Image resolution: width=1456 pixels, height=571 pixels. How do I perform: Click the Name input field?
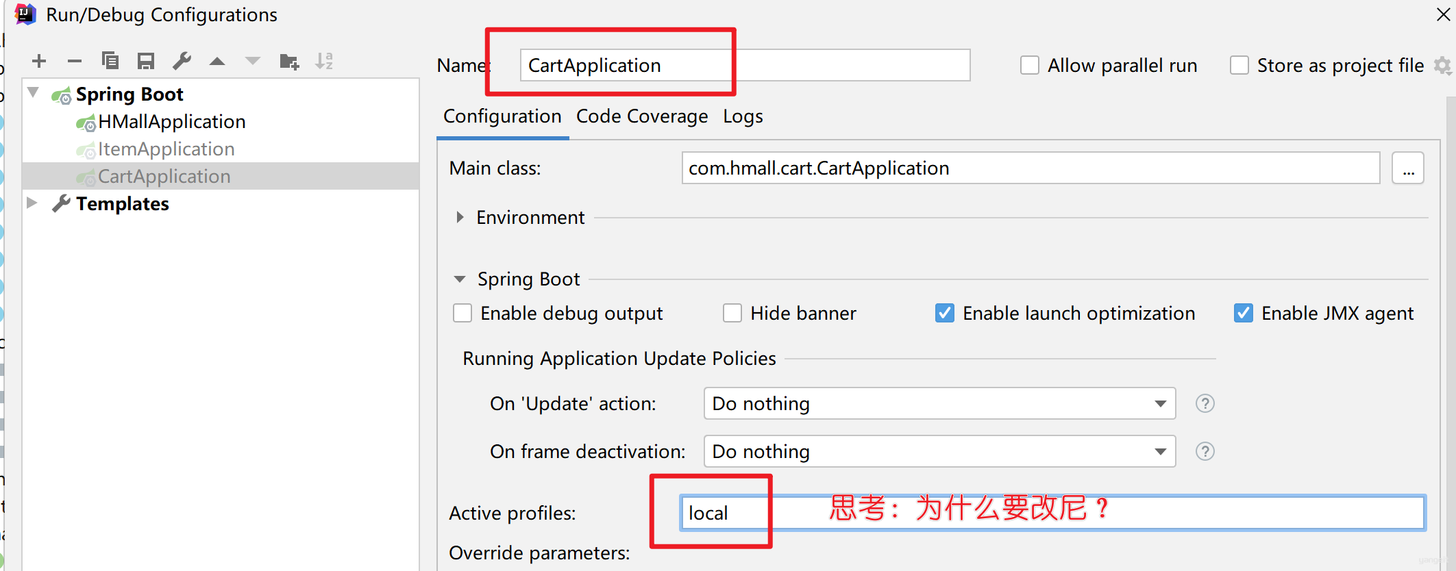pos(745,65)
